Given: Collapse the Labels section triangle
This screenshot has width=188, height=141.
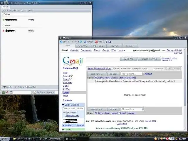Looking at the screenshot, I should [63, 130].
